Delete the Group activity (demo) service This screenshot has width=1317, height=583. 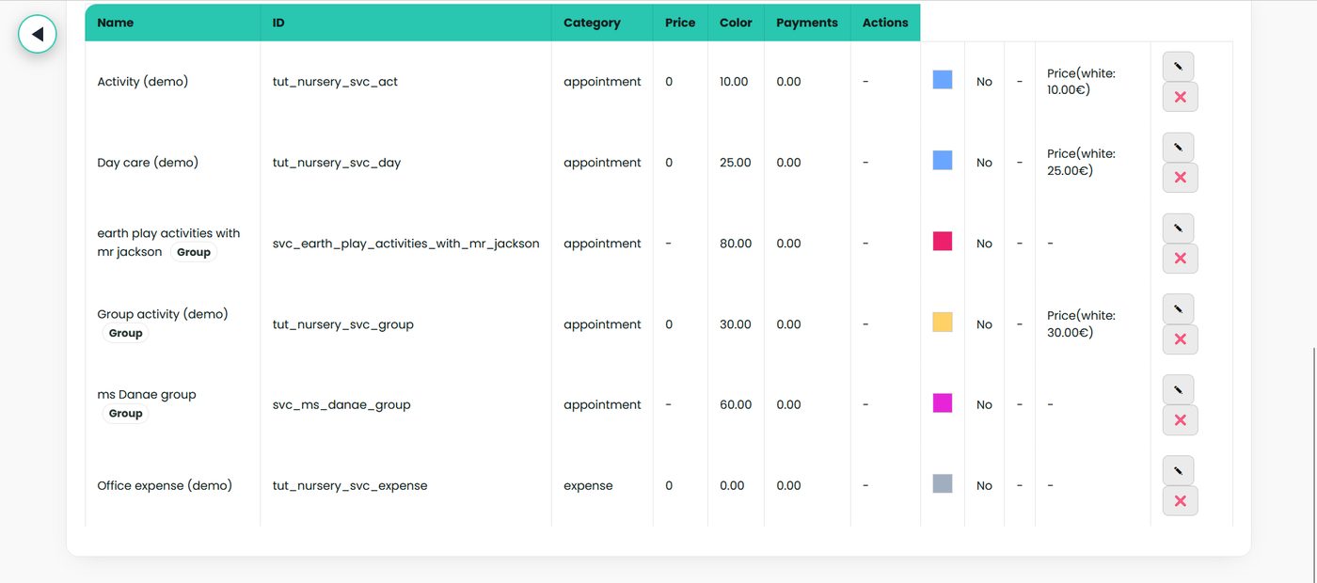point(1180,339)
